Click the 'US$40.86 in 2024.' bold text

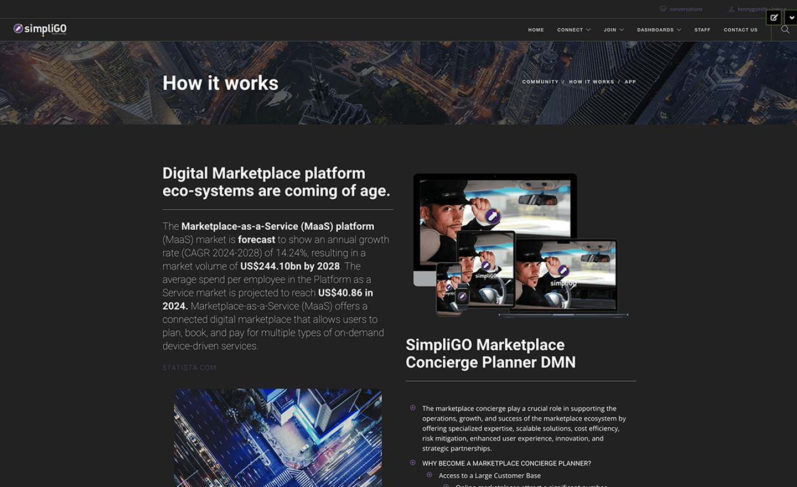coord(268,299)
